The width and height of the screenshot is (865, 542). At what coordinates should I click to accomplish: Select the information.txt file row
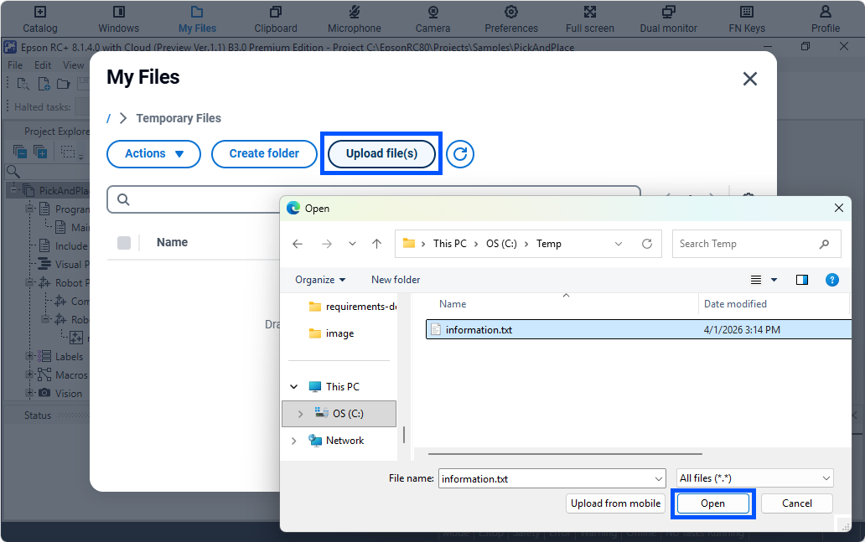point(638,330)
